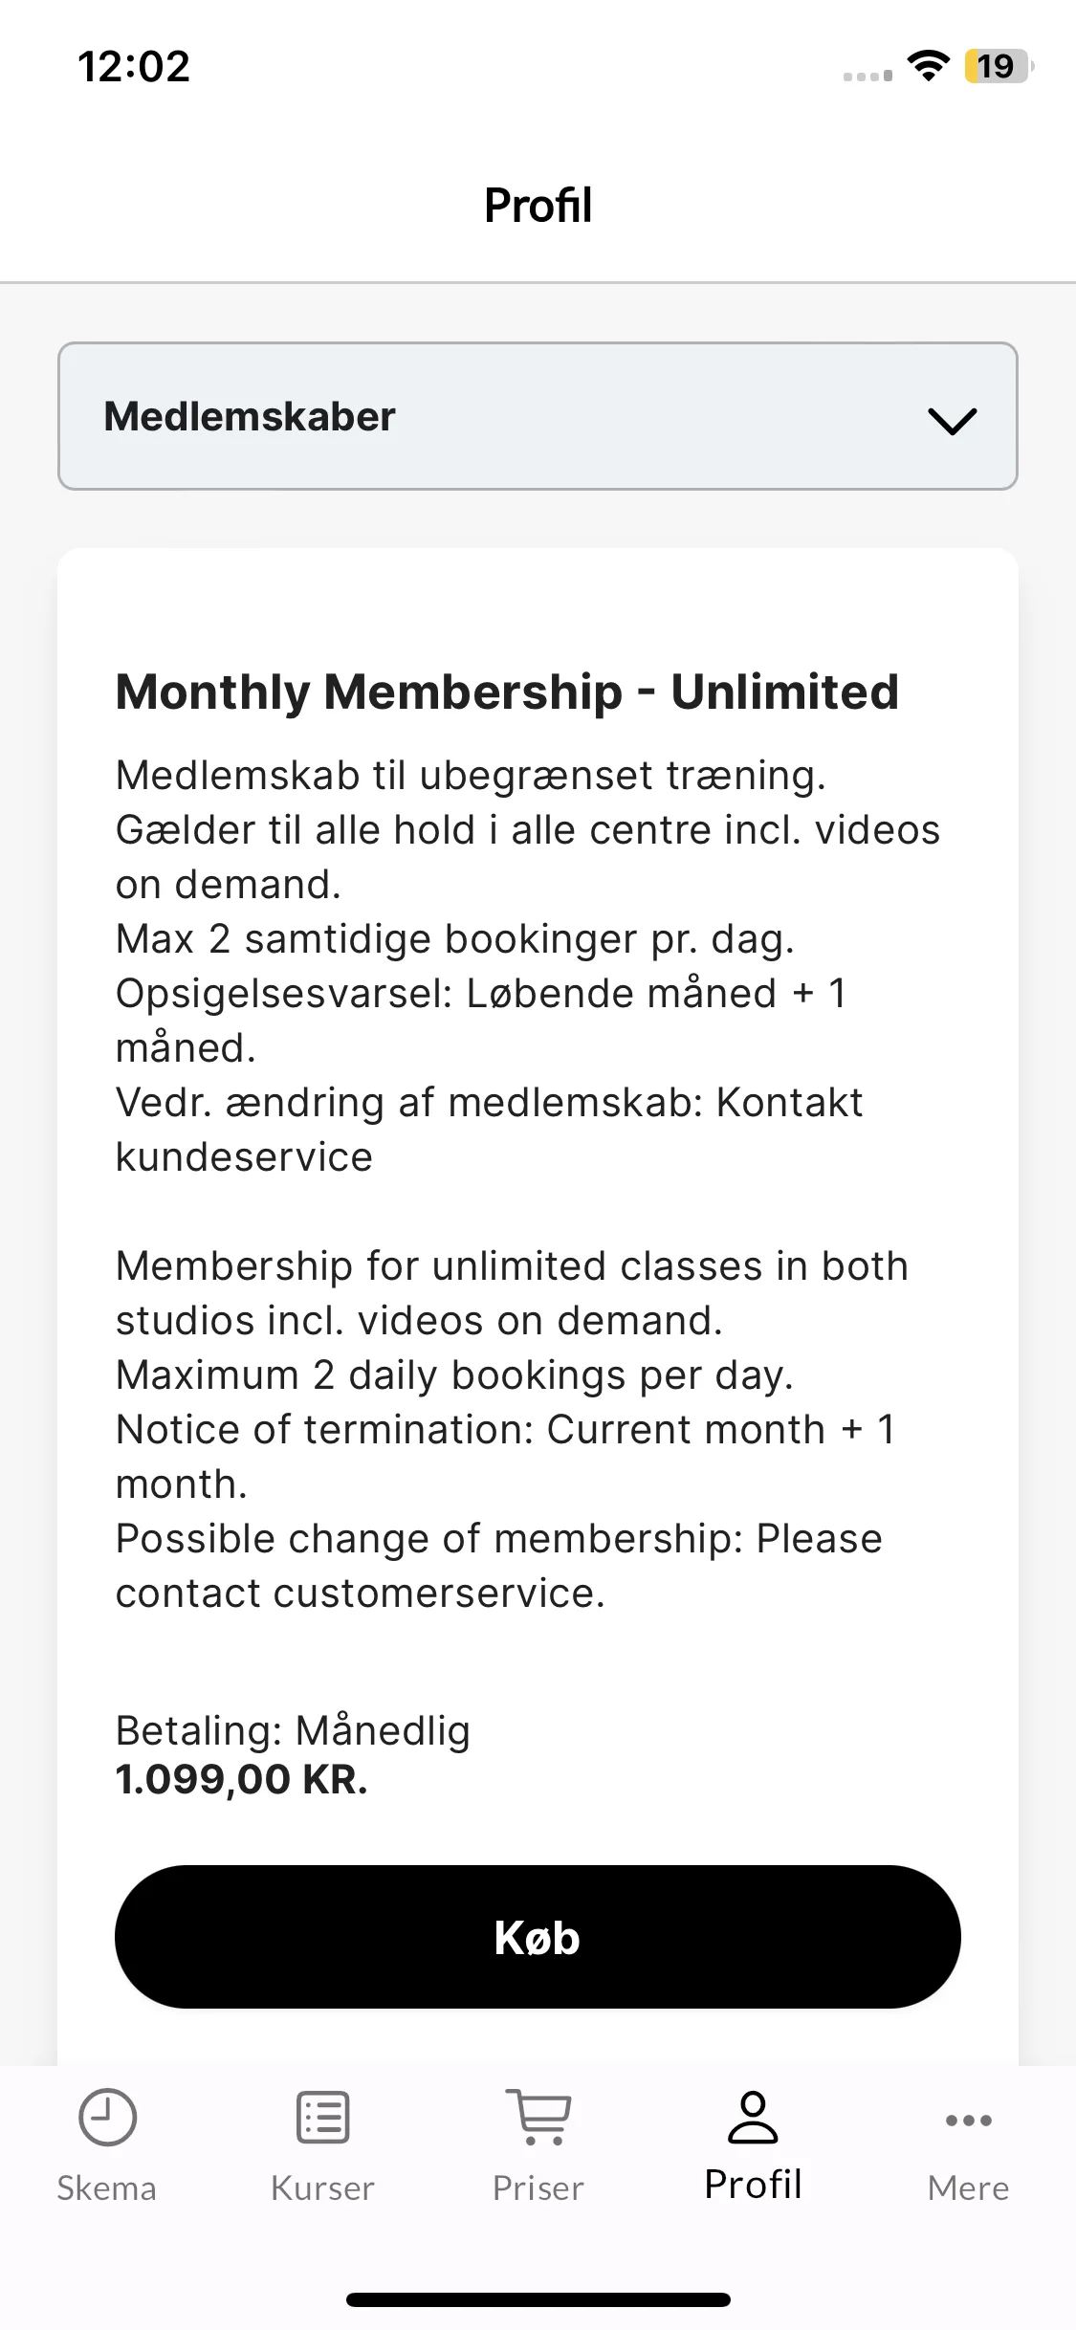Image resolution: width=1076 pixels, height=2330 pixels.
Task: Tap the battery level indicator
Action: tap(999, 66)
